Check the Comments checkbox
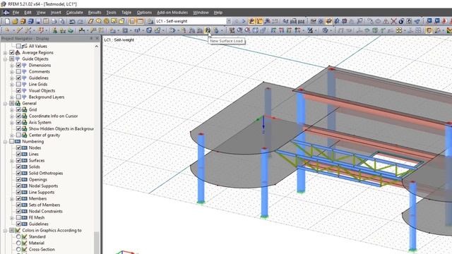The image size is (452, 254). pos(18,71)
